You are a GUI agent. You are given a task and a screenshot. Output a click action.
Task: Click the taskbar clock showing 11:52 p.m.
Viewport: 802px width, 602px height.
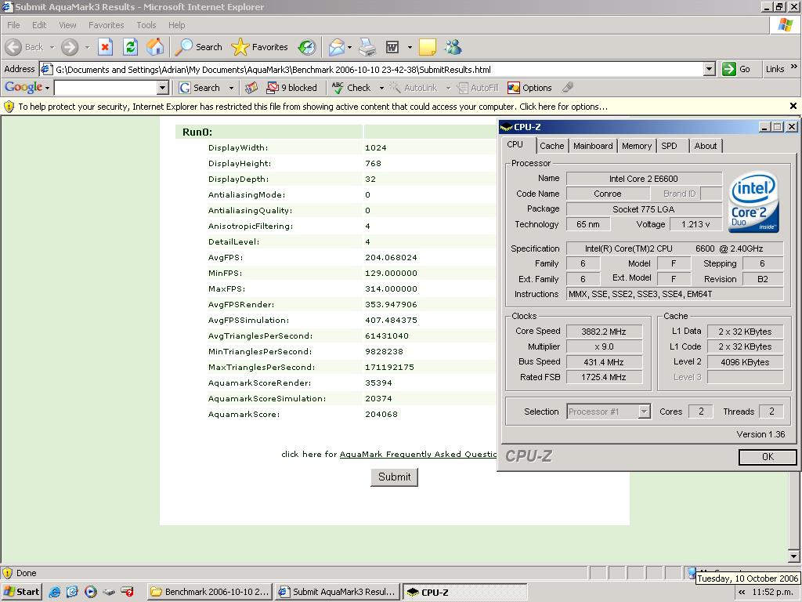(773, 593)
